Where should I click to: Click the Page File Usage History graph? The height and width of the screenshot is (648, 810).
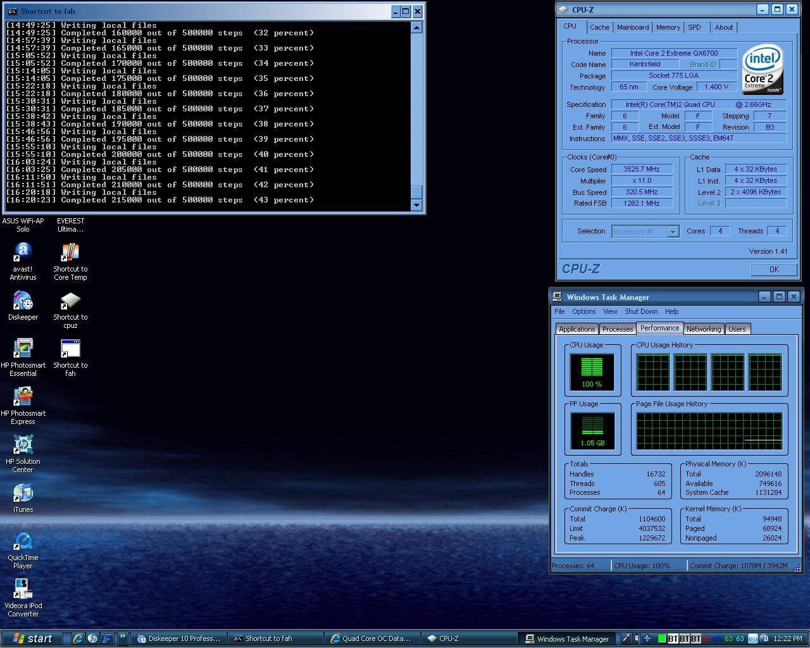click(x=709, y=431)
